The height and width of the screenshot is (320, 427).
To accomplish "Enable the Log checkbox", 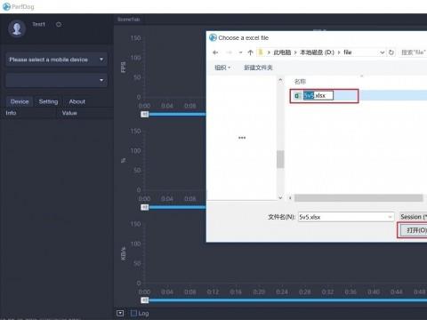I will coord(134,313).
